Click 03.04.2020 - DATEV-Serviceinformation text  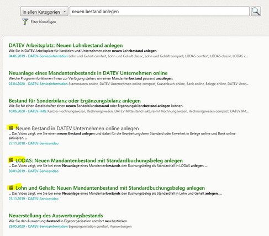coord(38,84)
